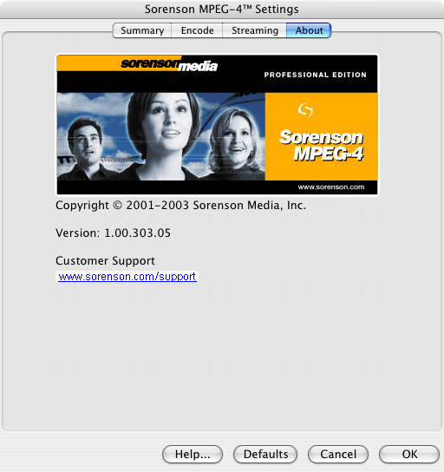Switch to the Summary tab
444x472 pixels.
click(142, 30)
